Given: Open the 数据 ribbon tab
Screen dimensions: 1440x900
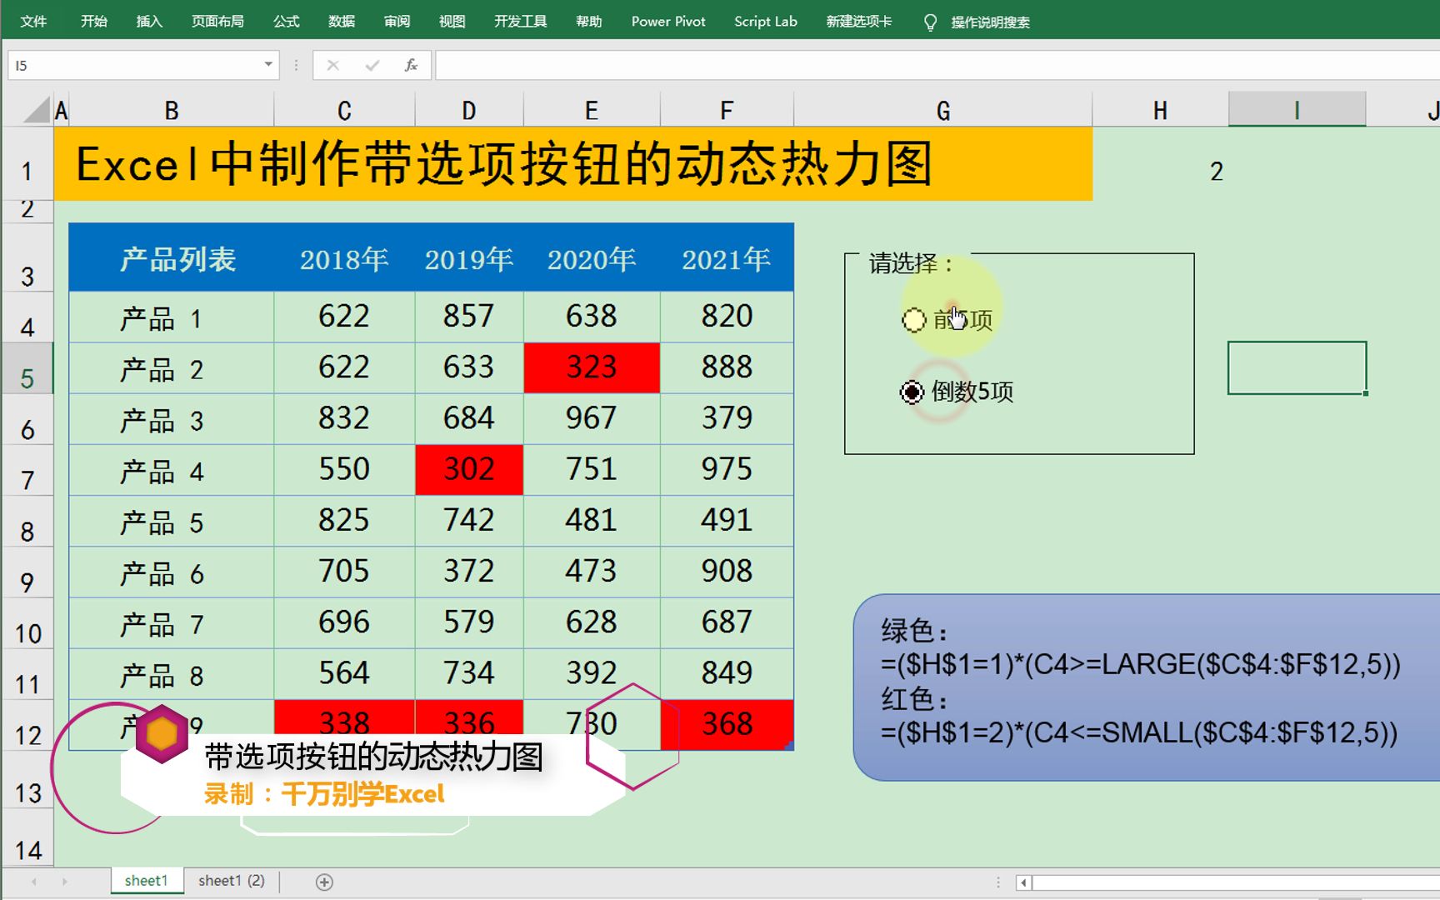Looking at the screenshot, I should tap(342, 22).
